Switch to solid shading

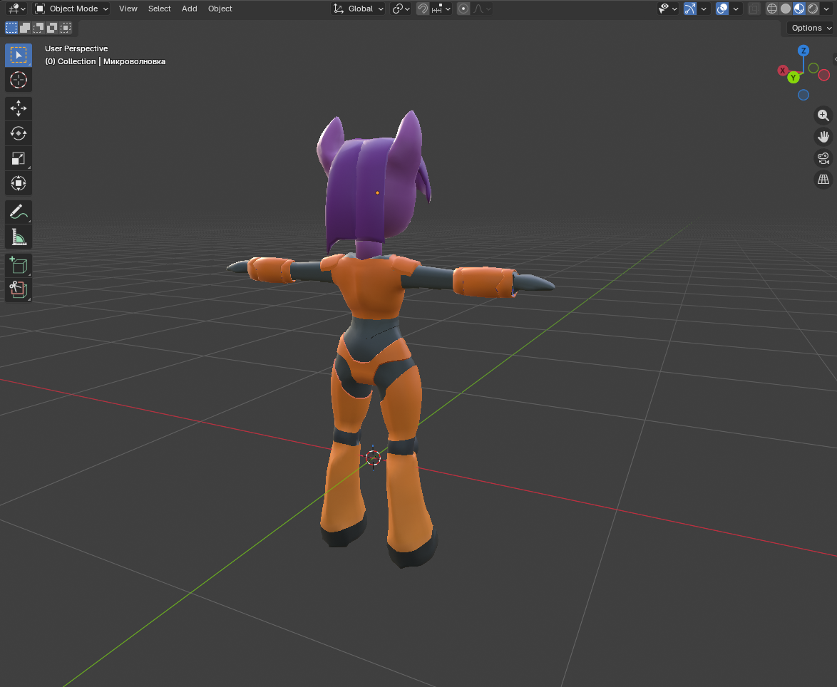pyautogui.click(x=785, y=9)
